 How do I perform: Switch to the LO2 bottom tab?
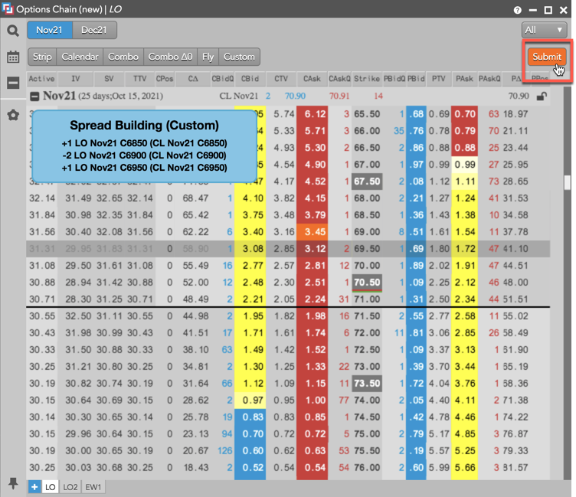pos(70,486)
